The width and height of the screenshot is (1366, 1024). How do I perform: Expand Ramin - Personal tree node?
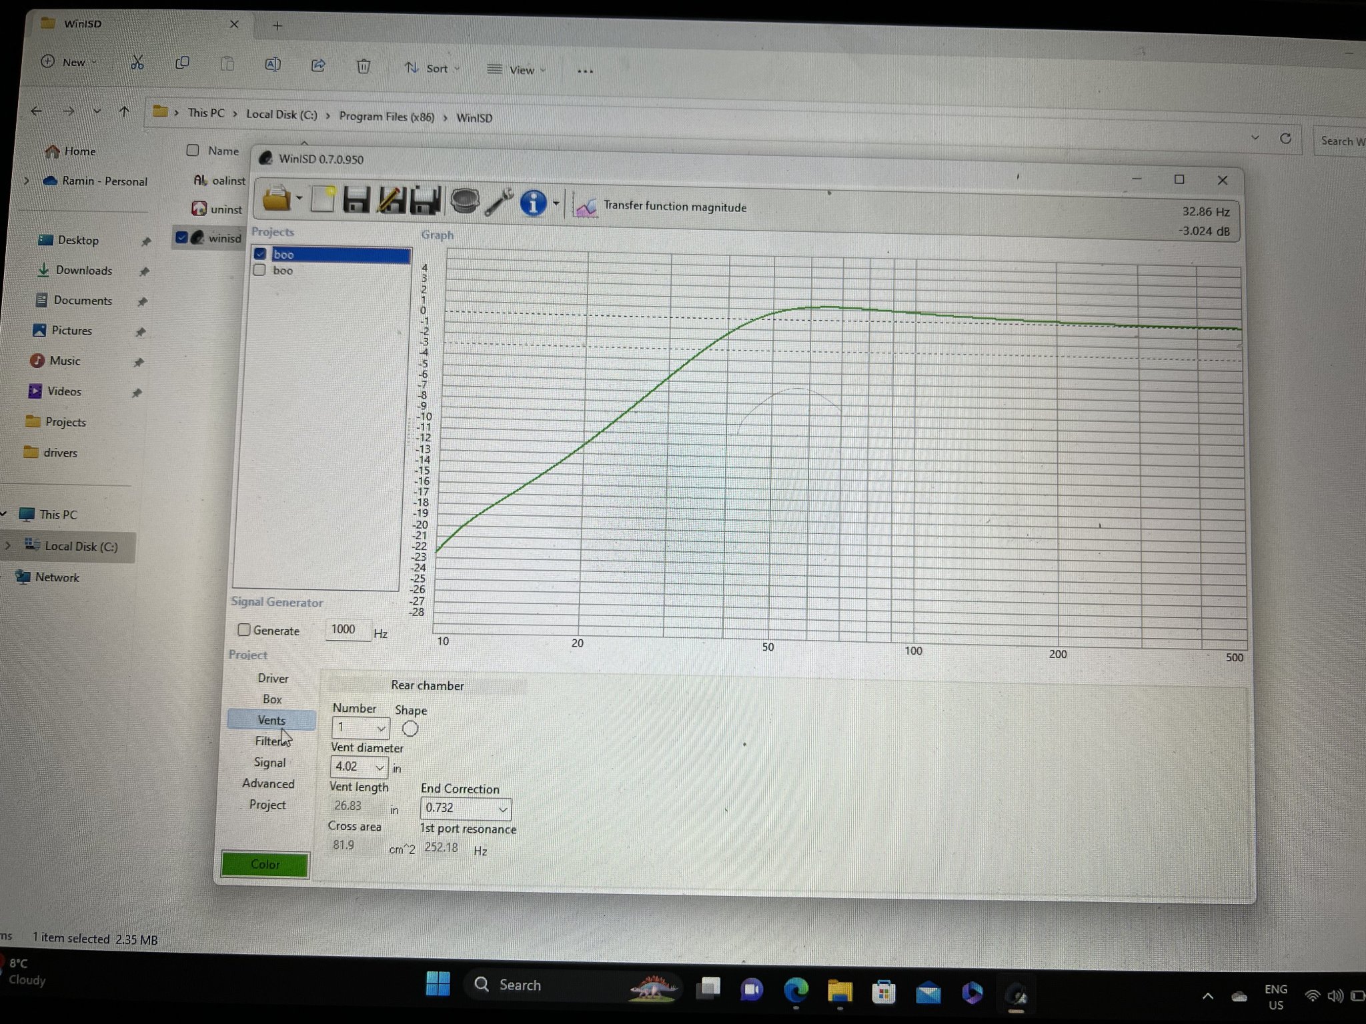click(x=26, y=180)
